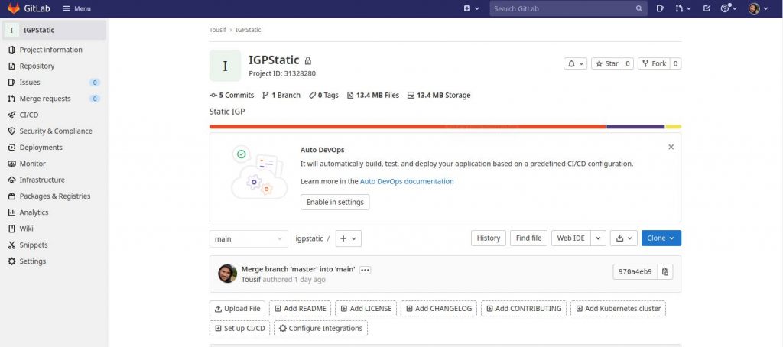Open the main branch selector
The width and height of the screenshot is (783, 347).
249,238
